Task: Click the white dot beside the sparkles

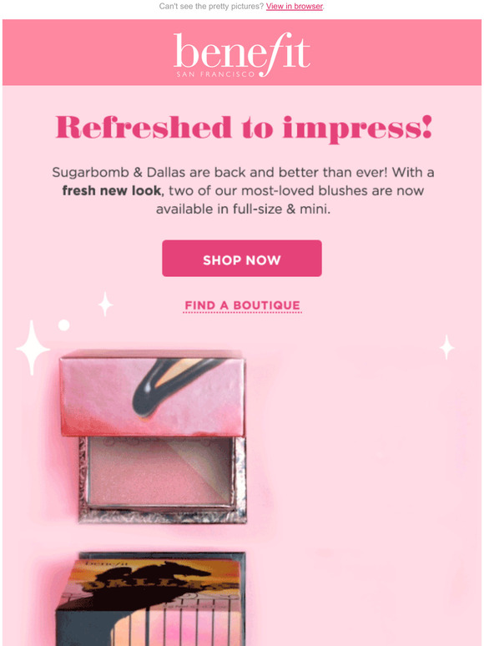Action: point(64,326)
